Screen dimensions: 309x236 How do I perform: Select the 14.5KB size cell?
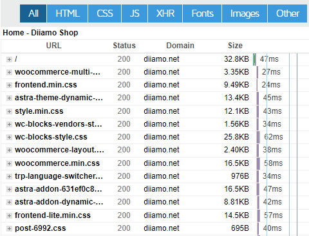click(236, 215)
